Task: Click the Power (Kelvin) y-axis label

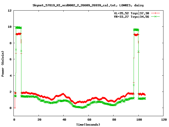Action: (3, 64)
